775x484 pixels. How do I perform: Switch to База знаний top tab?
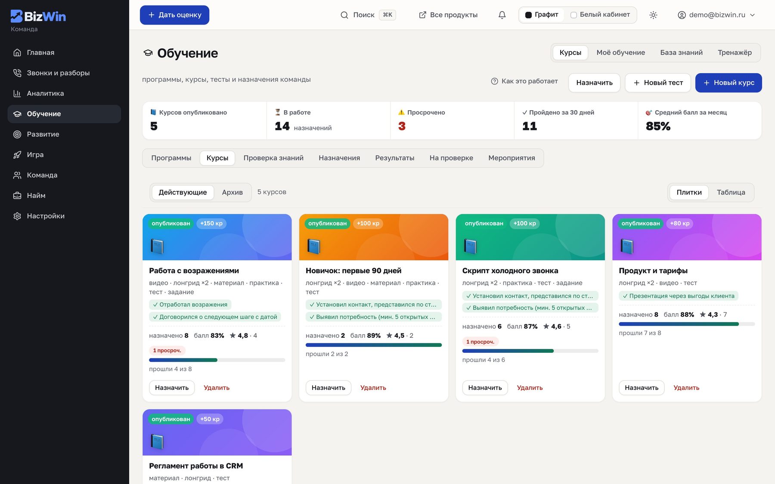682,52
